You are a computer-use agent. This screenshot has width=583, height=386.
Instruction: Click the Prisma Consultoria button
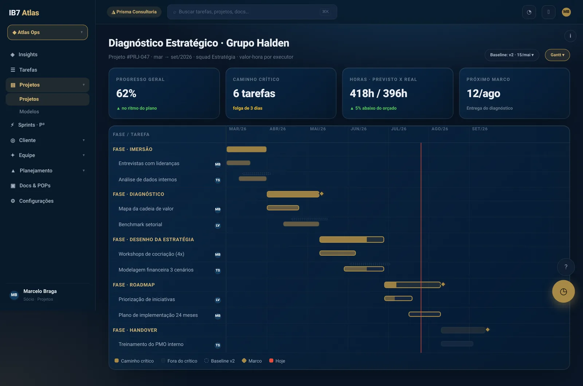(134, 12)
